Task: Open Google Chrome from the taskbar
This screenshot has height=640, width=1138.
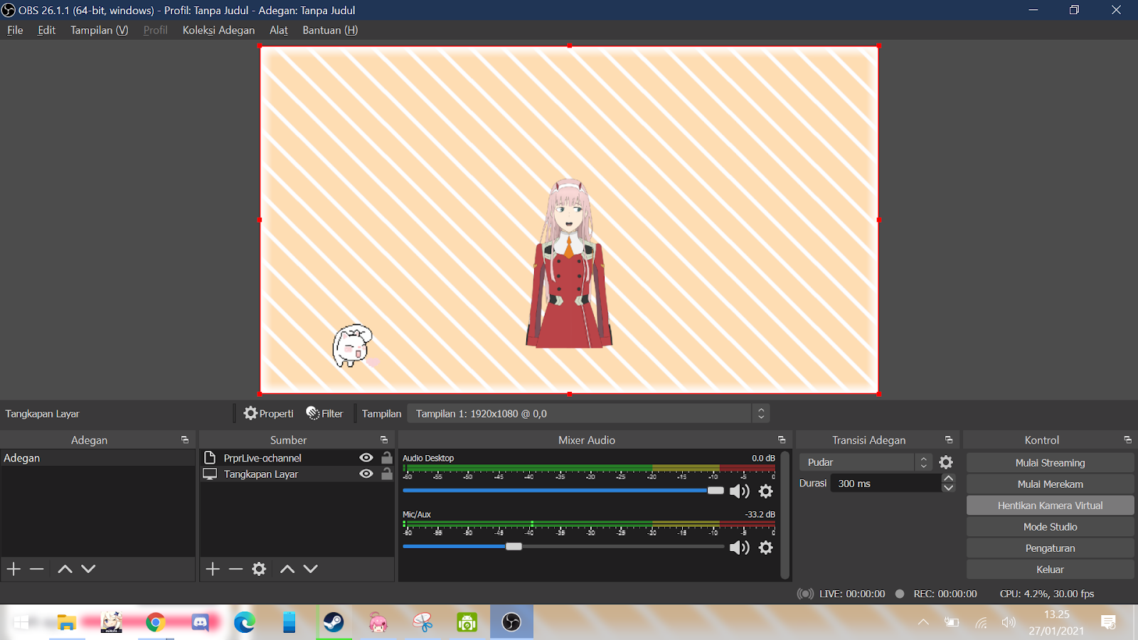Action: click(x=156, y=622)
